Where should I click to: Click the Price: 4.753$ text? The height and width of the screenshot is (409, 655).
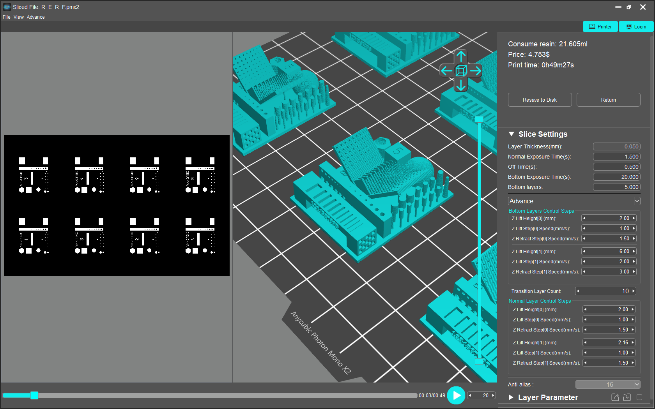point(529,55)
